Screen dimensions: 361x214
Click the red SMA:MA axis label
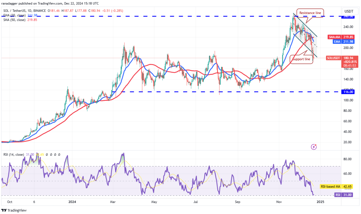pos(335,36)
